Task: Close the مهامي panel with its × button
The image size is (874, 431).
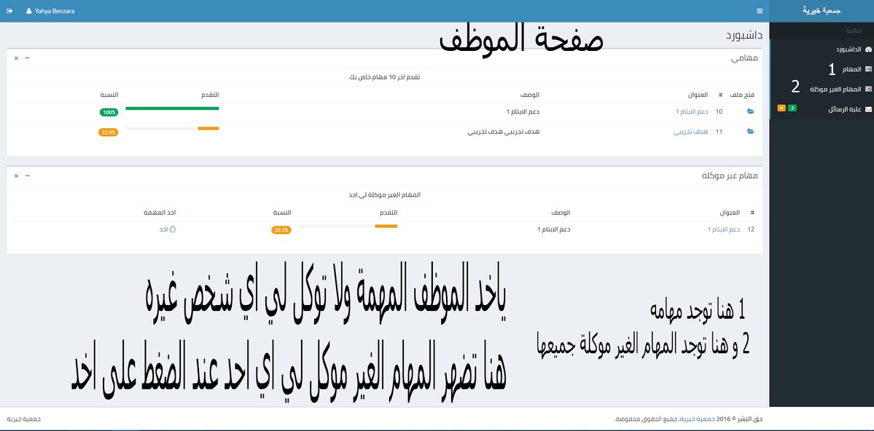Action: (16, 58)
